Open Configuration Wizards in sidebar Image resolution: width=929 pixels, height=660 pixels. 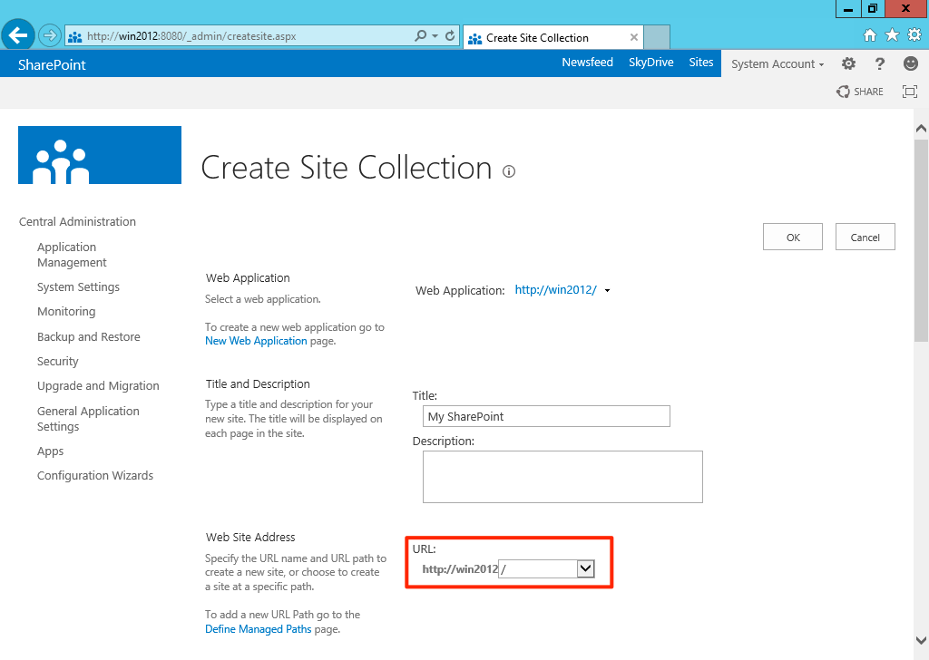tap(94, 475)
